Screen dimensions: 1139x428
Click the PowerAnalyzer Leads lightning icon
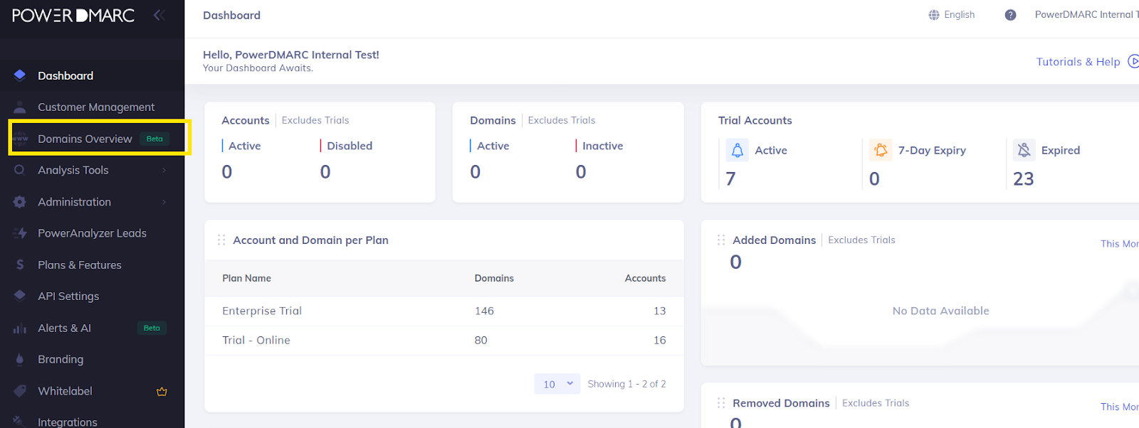[x=20, y=233]
